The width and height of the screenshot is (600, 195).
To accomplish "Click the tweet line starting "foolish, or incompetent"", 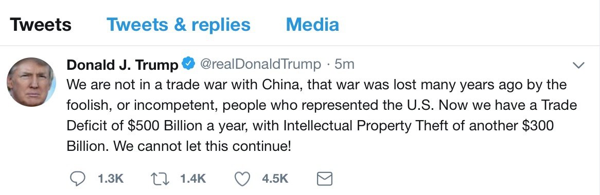I will point(322,105).
